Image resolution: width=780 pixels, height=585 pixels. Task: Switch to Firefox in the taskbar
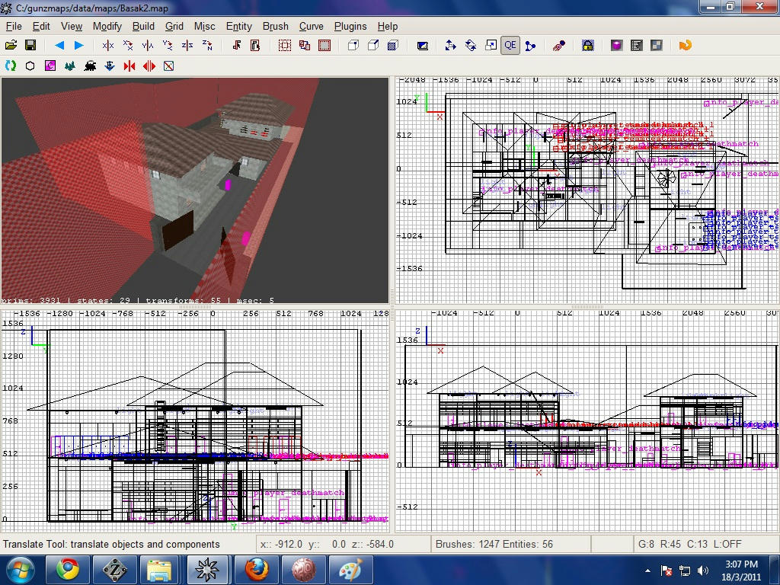[255, 570]
